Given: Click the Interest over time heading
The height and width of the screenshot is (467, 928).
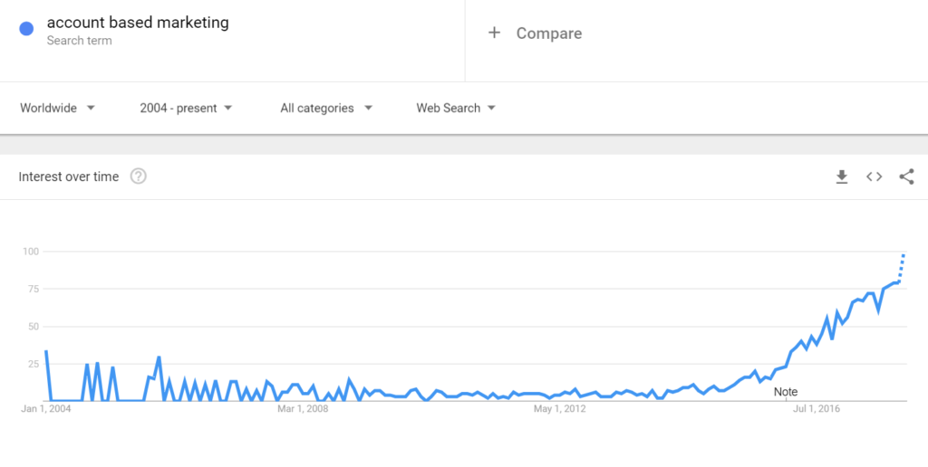Looking at the screenshot, I should pyautogui.click(x=69, y=176).
